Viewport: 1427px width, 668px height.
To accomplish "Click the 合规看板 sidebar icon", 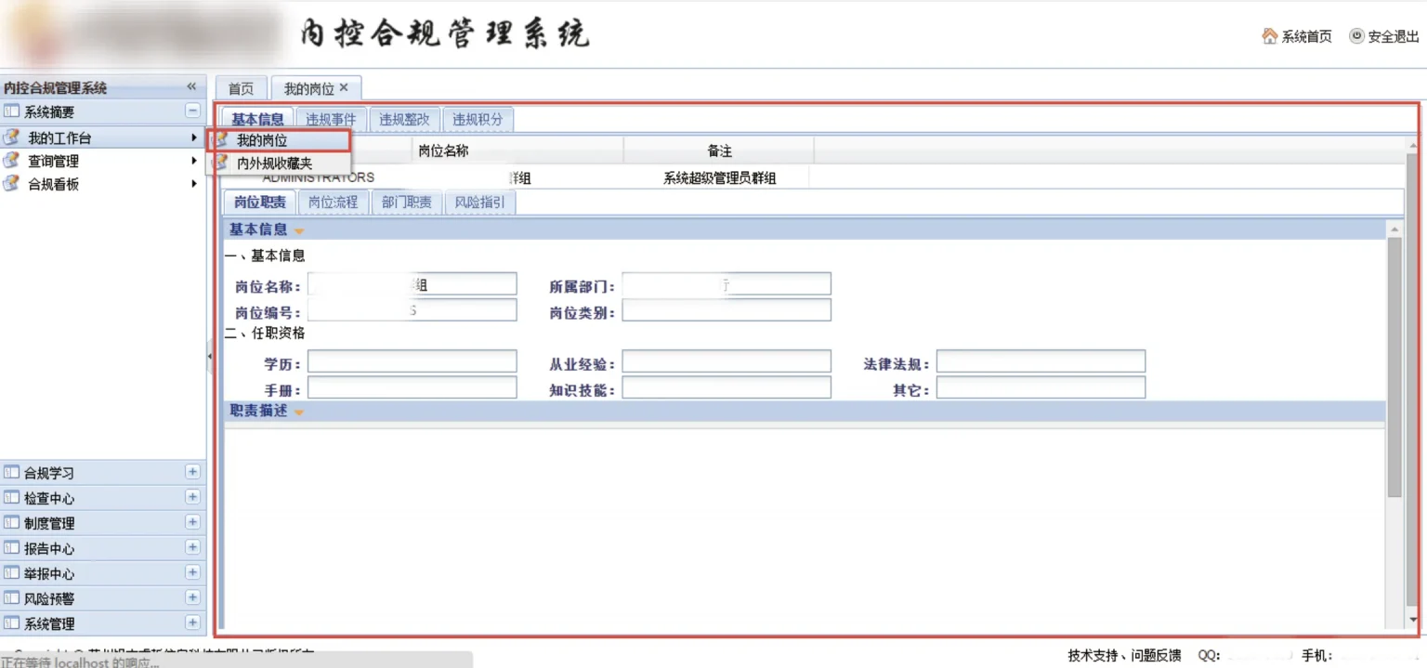I will click(12, 184).
